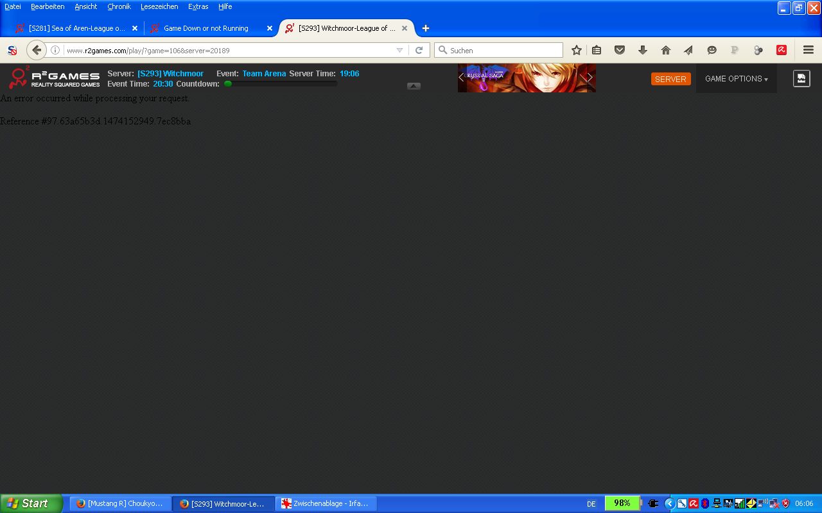The image size is (822, 513).
Task: Go to browser Home page icon
Action: [x=665, y=50]
